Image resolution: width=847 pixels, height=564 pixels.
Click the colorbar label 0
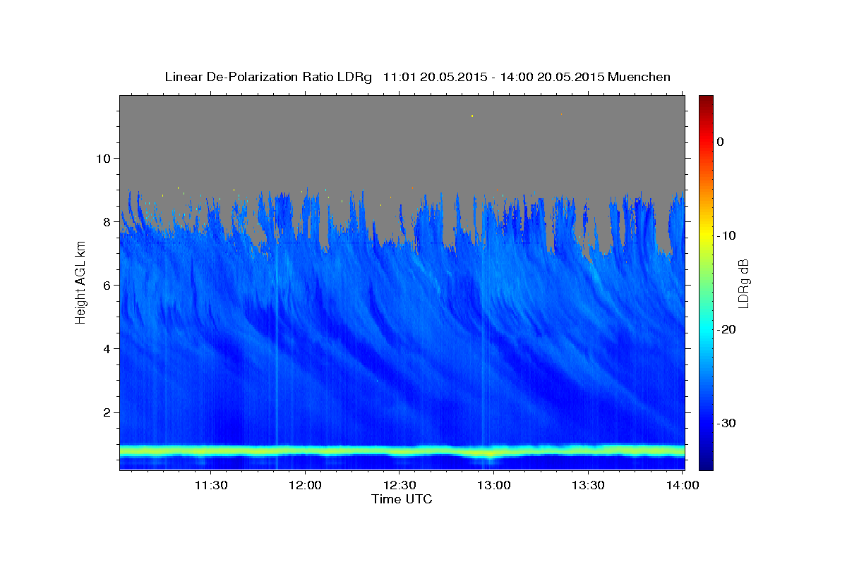pos(720,142)
